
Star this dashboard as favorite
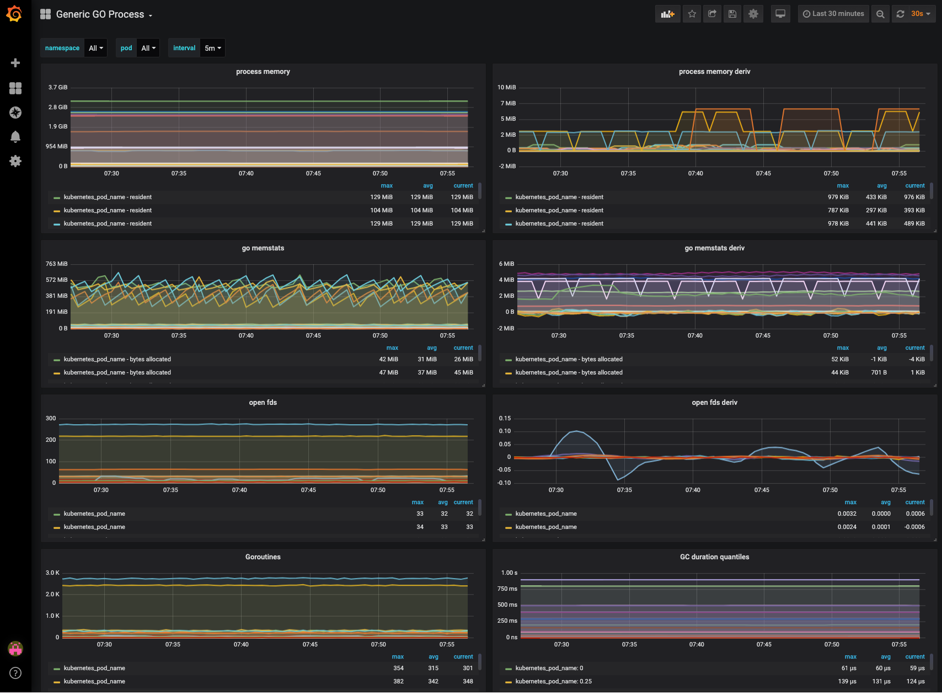coord(692,14)
